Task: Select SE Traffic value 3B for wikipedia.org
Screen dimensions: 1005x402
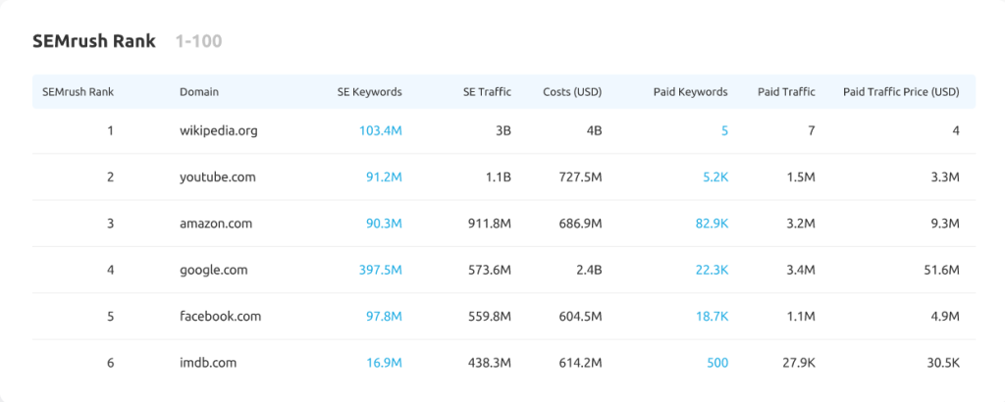Action: [x=503, y=131]
